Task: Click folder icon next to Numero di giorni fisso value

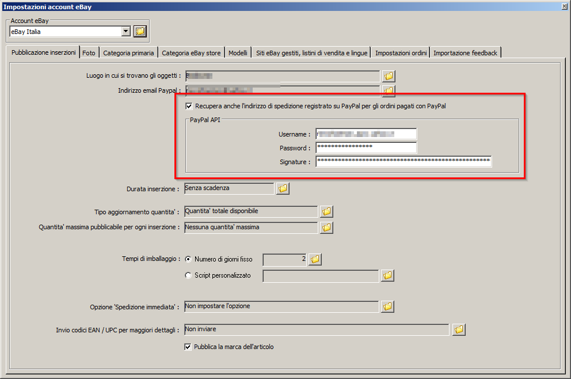Action: coord(315,259)
